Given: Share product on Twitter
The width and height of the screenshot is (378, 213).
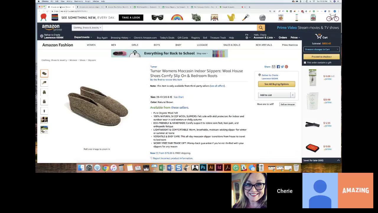Looking at the screenshot, I should point(282,67).
